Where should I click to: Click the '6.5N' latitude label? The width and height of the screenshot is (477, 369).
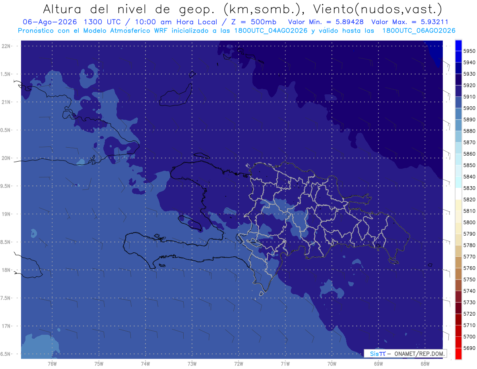6,354
